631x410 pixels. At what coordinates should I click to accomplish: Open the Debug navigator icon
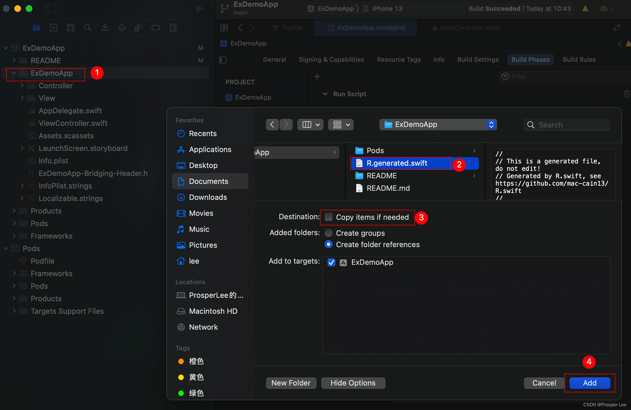pyautogui.click(x=139, y=28)
